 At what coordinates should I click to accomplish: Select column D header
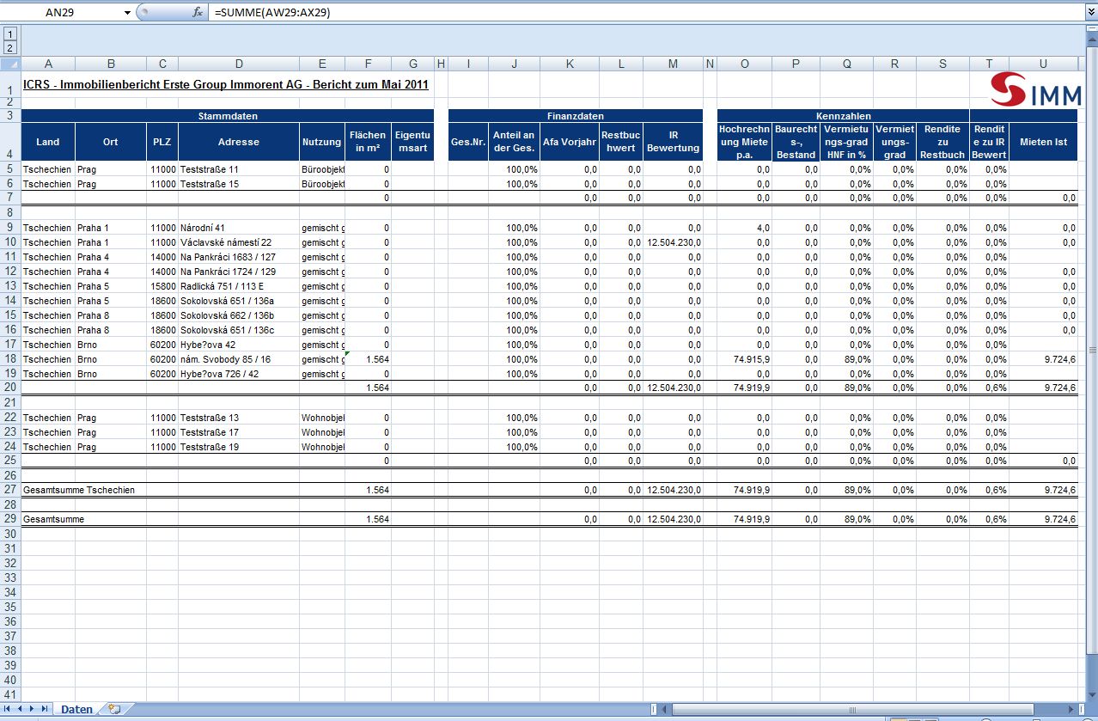click(x=239, y=64)
